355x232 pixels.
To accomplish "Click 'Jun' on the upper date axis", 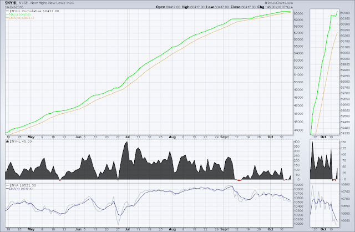I will (78, 137).
